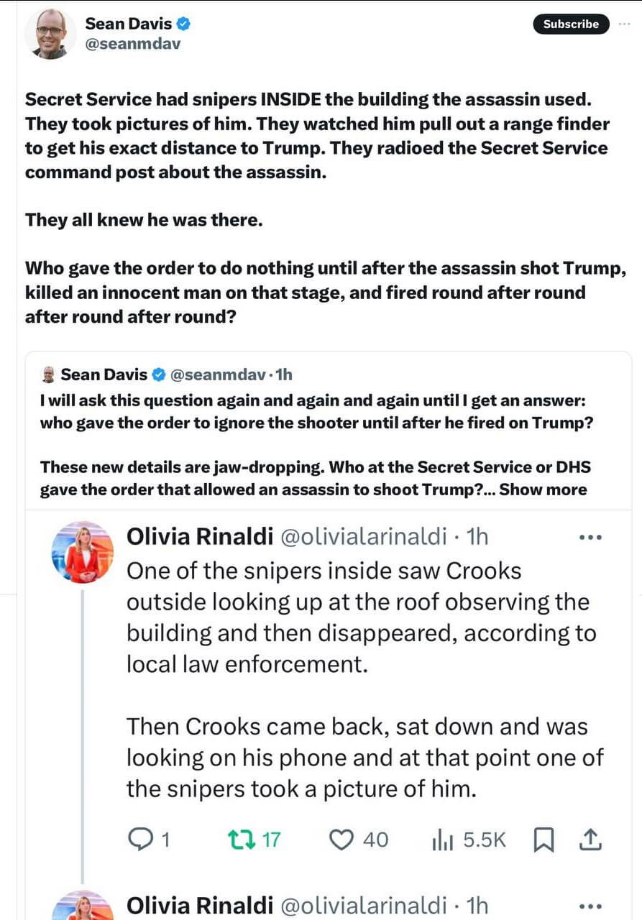This screenshot has width=642, height=920.
Task: Bookmark Olivia Rinaldi's tweet
Action: [544, 839]
